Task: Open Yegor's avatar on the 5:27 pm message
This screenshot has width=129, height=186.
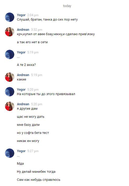Action: pos(10,153)
